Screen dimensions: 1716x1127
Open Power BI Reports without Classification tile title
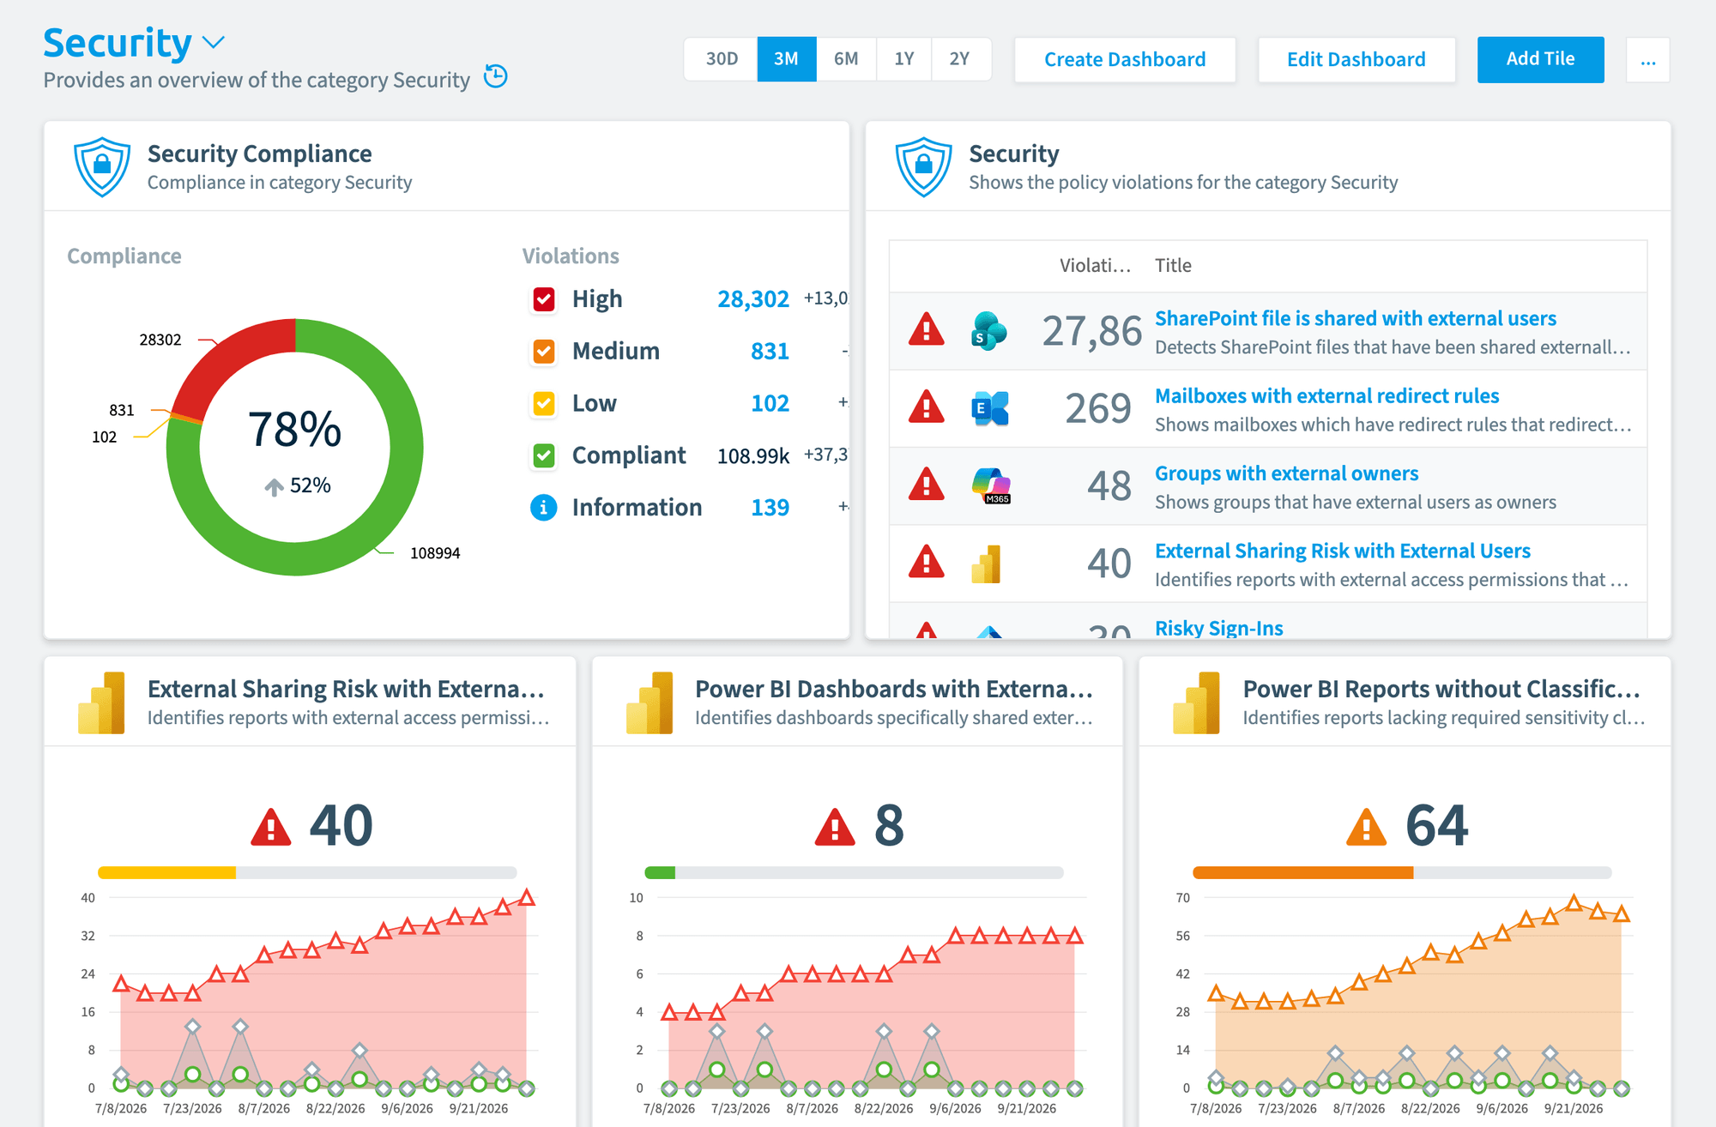pos(1441,689)
